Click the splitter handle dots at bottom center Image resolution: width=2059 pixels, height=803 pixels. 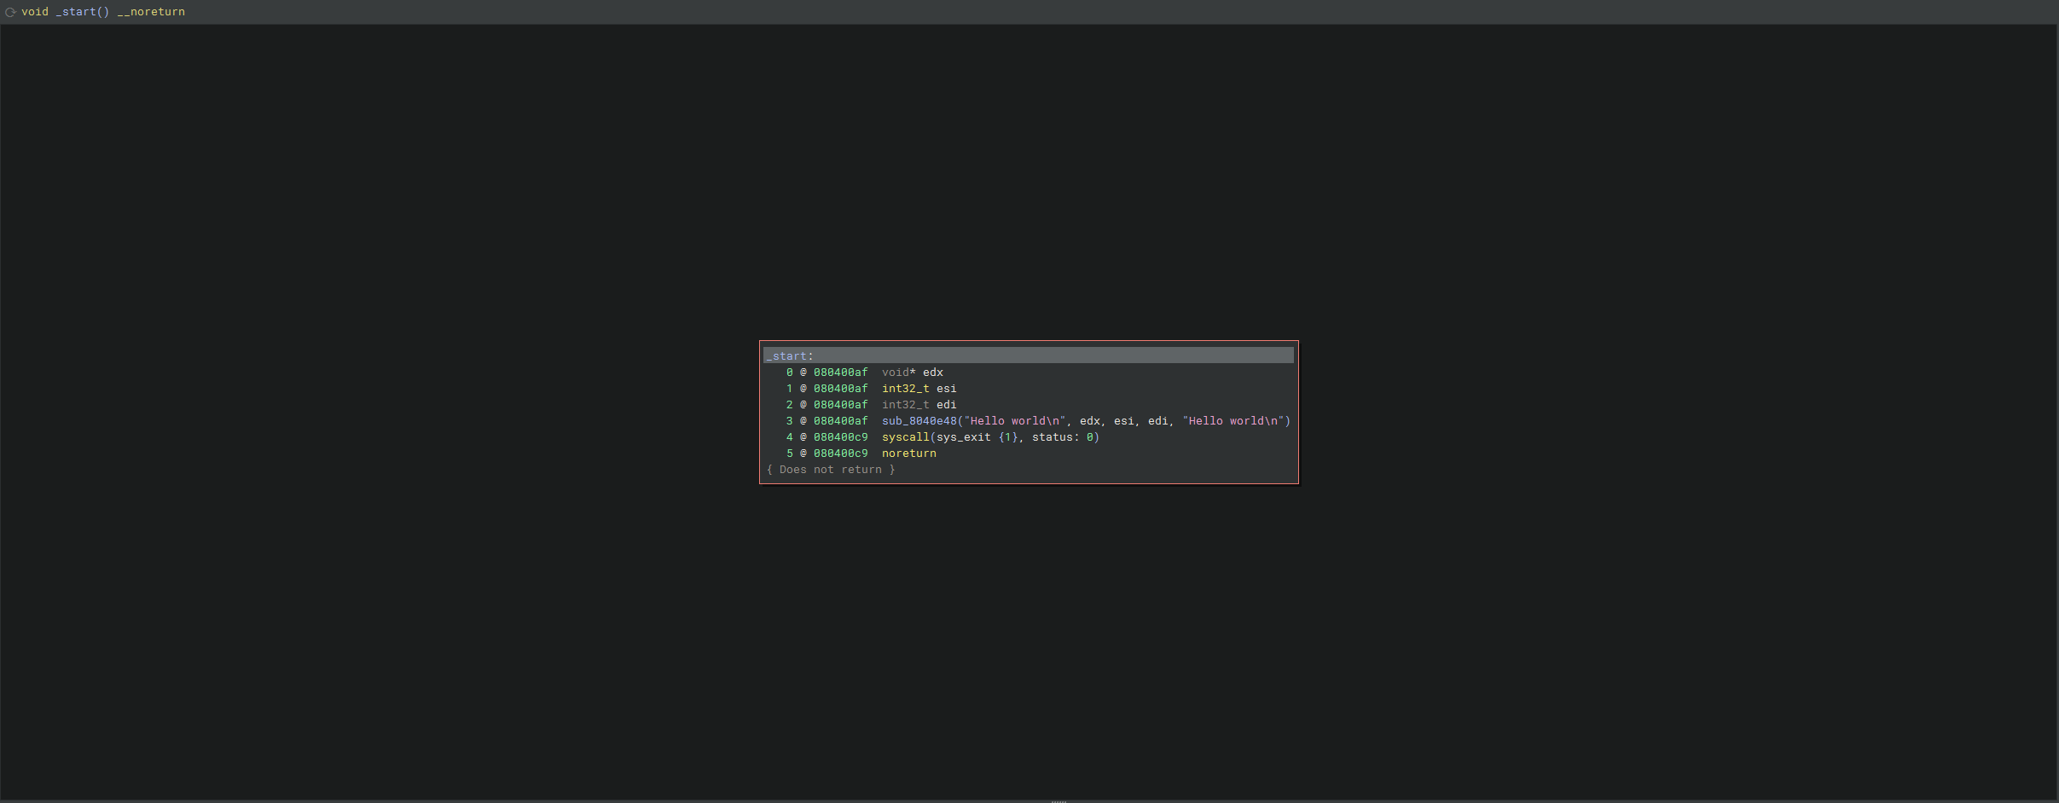[1058, 800]
